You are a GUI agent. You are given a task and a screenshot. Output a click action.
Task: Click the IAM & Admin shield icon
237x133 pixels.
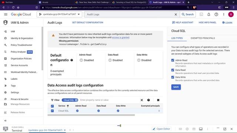click(6, 23)
